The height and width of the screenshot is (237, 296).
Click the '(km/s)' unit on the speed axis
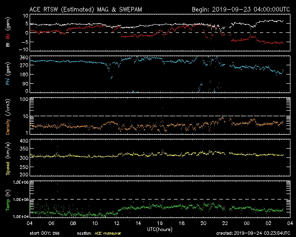(x=8, y=151)
